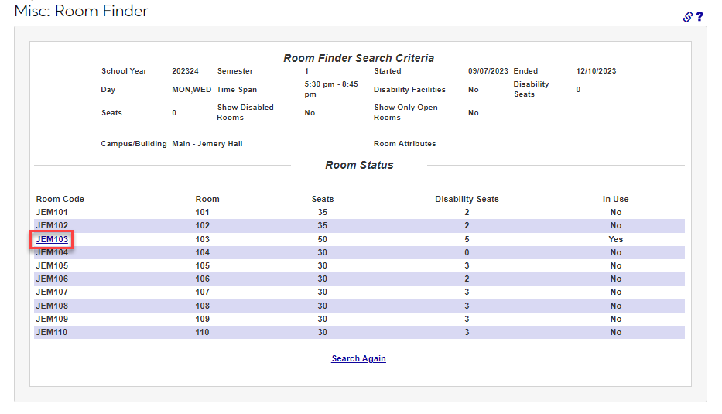Click the "Yes" In Use value for JEM103

[x=615, y=239]
